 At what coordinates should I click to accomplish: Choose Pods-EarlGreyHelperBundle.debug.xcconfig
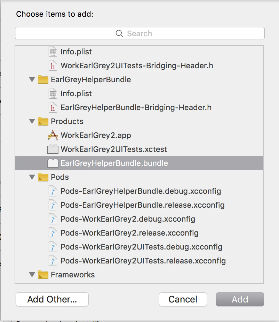(139, 191)
